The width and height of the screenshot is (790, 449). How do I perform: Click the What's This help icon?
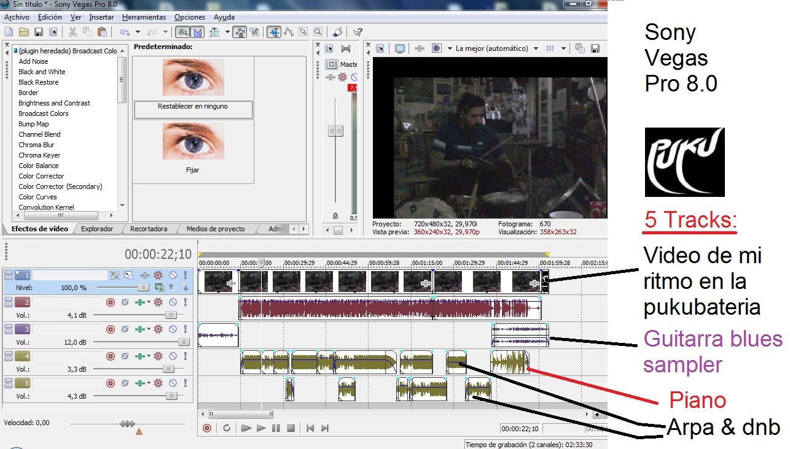(x=358, y=32)
